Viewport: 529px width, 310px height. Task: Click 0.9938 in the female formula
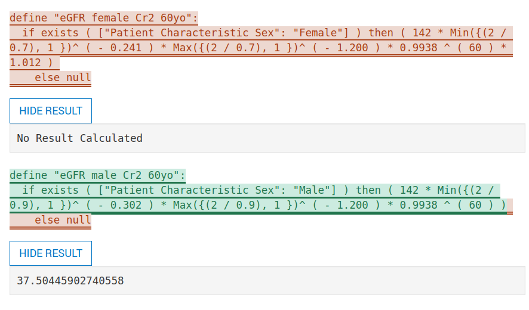(419, 48)
